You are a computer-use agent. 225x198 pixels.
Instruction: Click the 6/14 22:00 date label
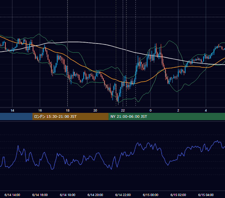pyautogui.click(x=123, y=195)
